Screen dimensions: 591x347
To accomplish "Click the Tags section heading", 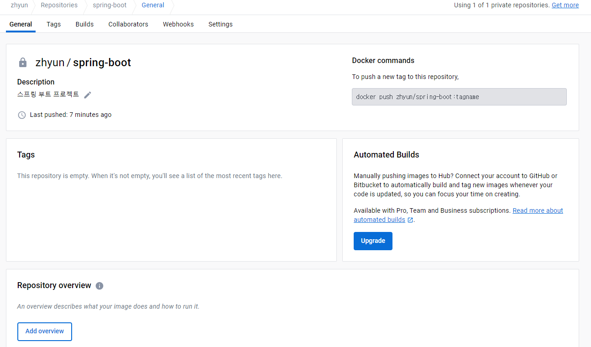I will click(x=26, y=155).
